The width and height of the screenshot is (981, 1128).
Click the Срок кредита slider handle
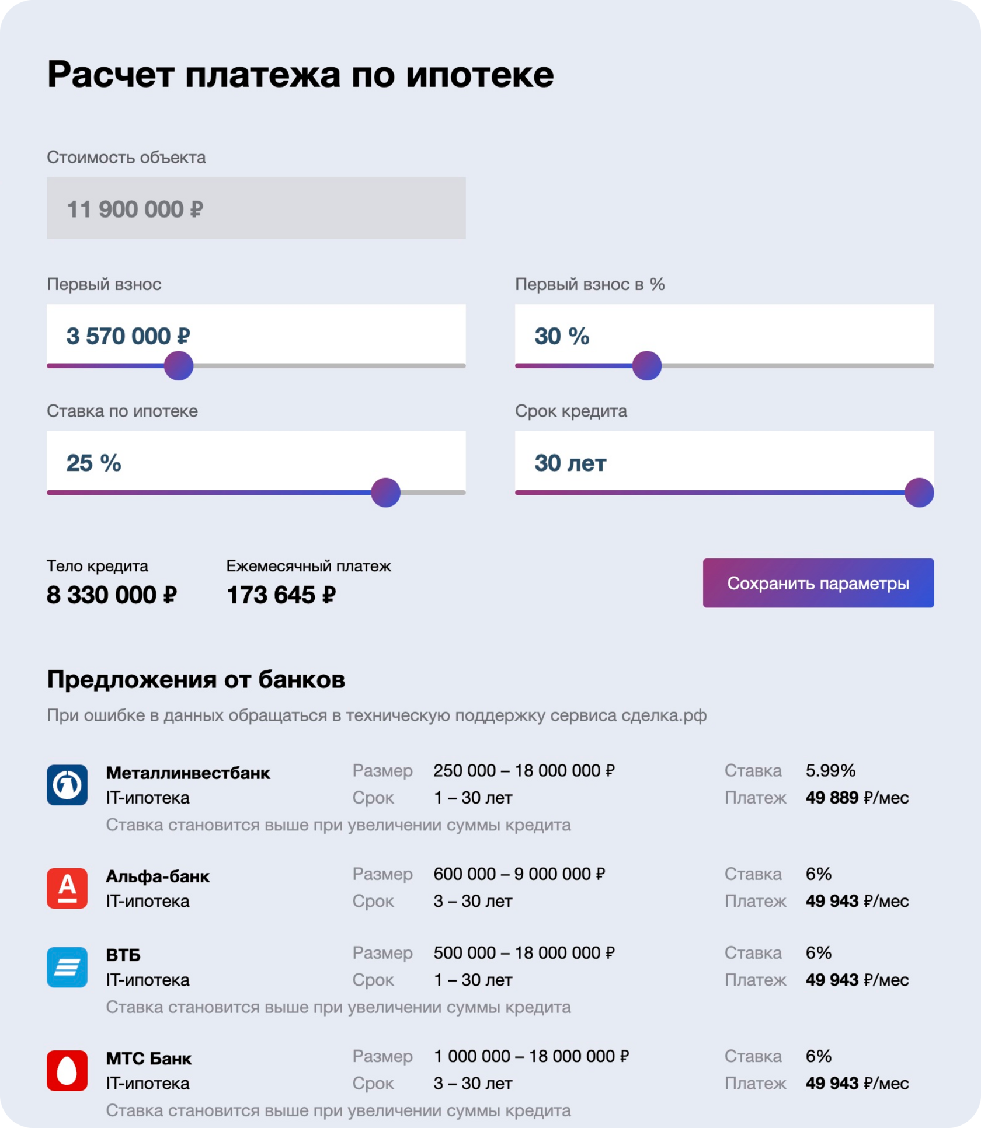click(x=919, y=493)
